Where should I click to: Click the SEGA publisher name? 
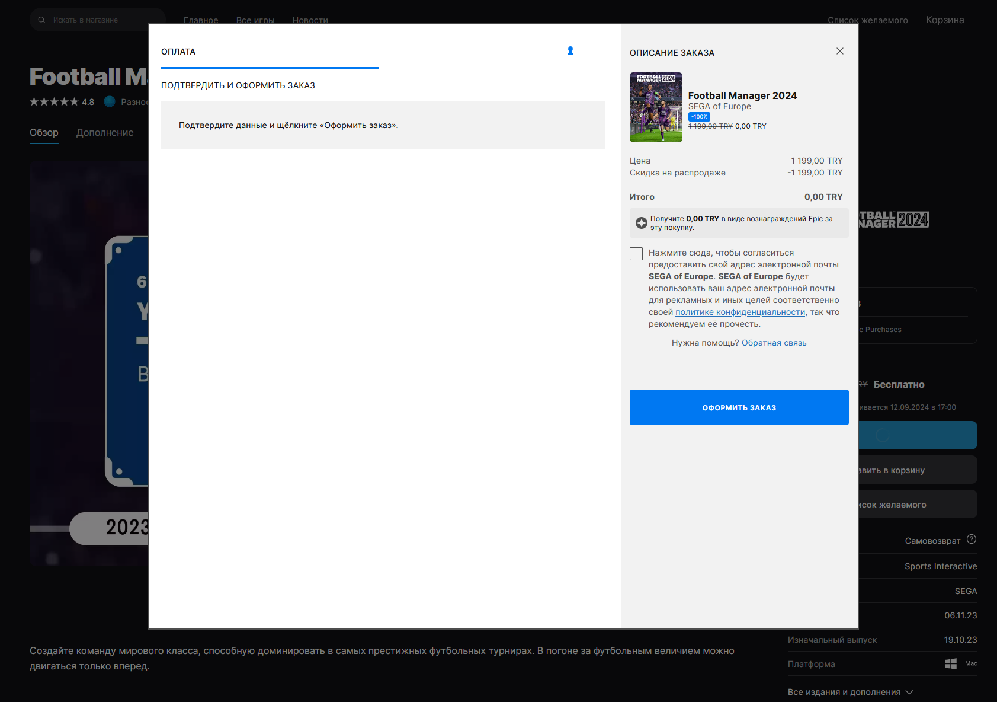tap(966, 592)
